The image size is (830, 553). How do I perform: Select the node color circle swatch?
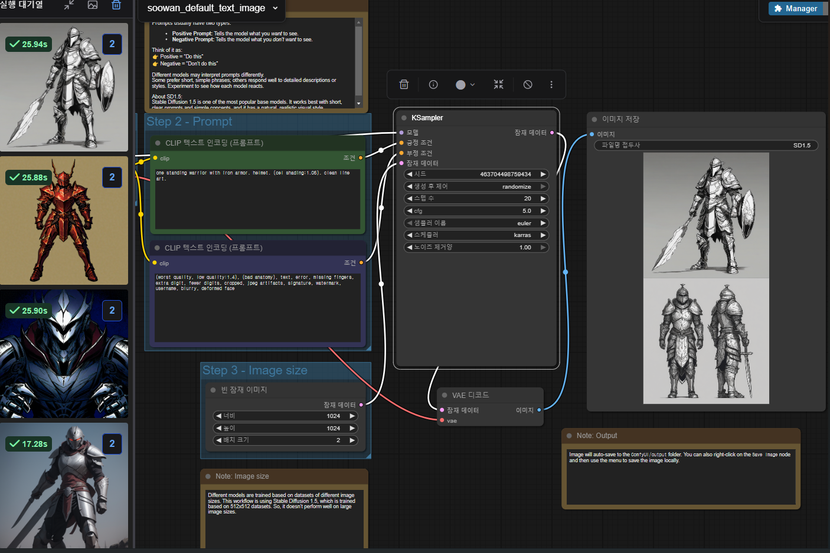(x=460, y=85)
